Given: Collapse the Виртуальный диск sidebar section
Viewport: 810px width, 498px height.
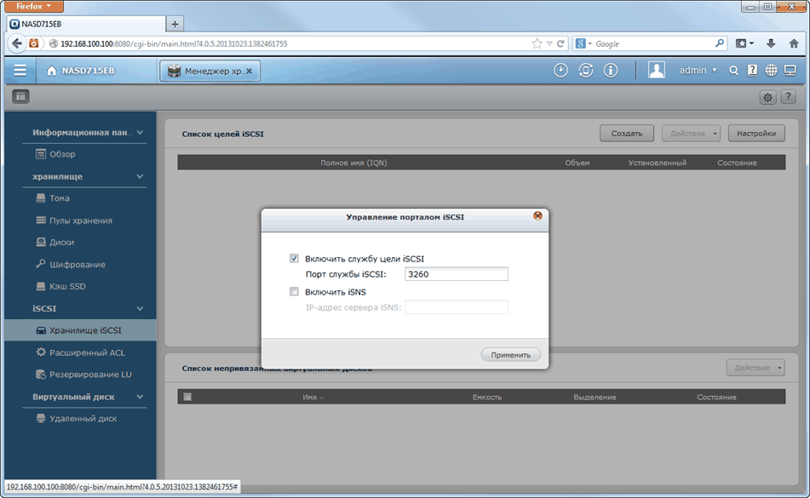Looking at the screenshot, I should tap(141, 397).
